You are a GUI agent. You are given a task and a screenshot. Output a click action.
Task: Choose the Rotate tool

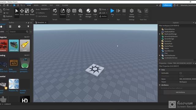click(x=32, y=12)
